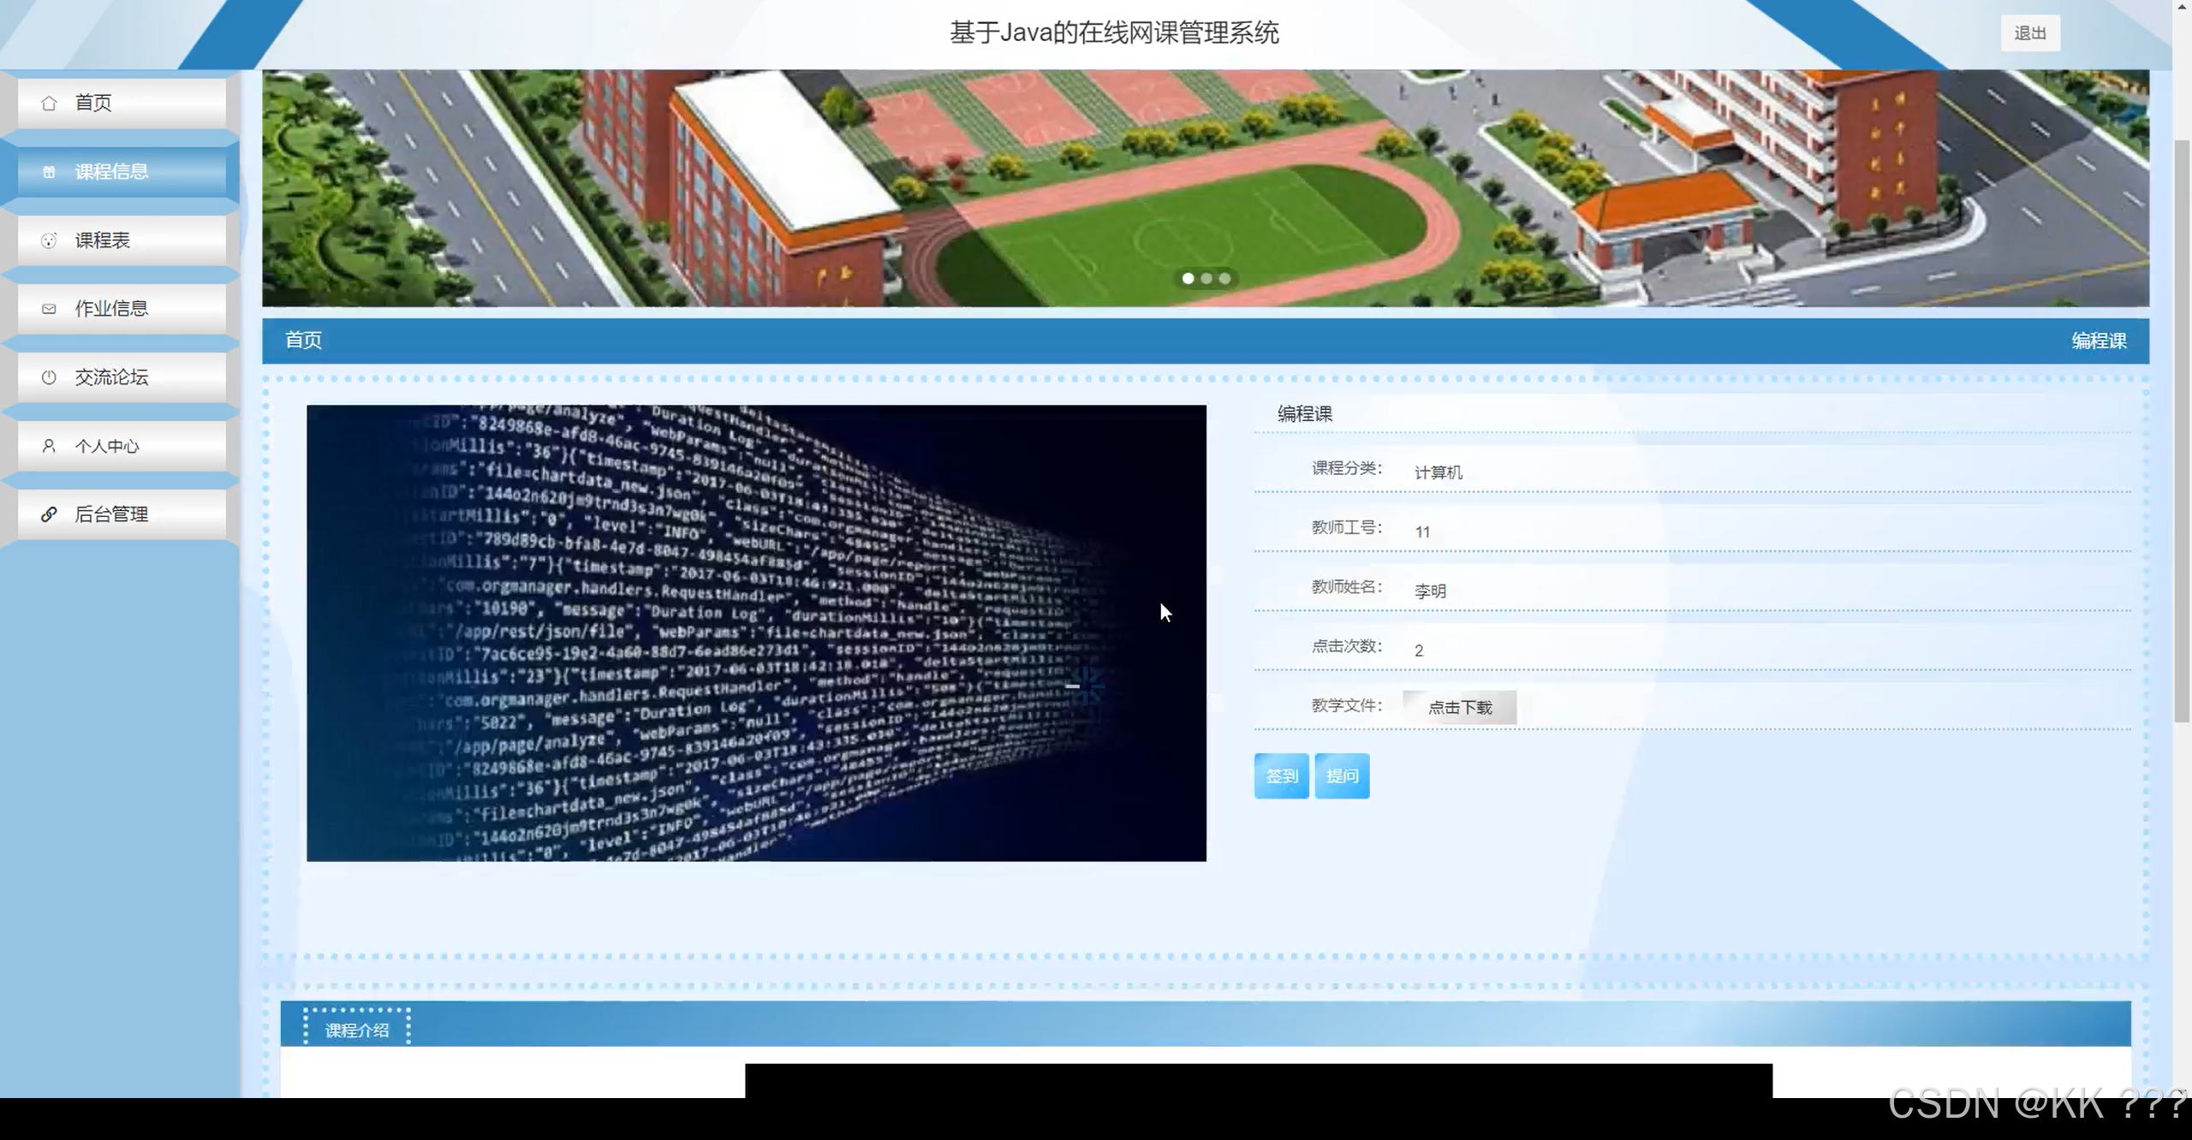Click 点击下载 to download the teaching file
Image resolution: width=2192 pixels, height=1140 pixels.
pos(1460,708)
